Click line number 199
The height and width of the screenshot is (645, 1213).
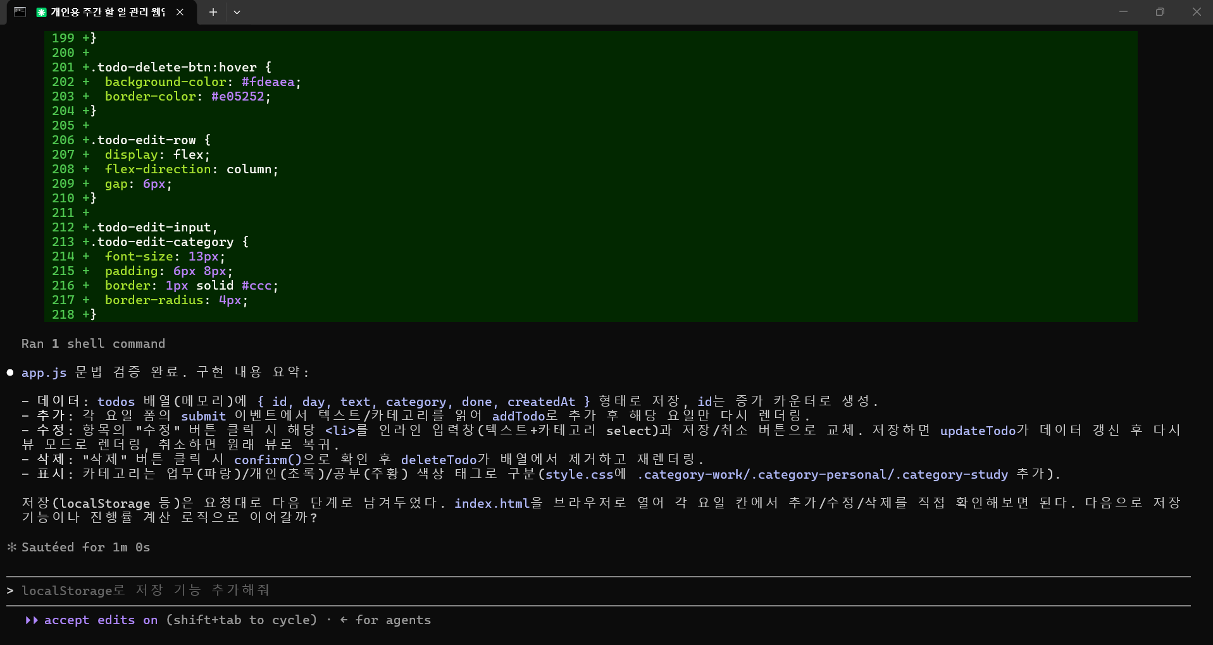pos(63,39)
